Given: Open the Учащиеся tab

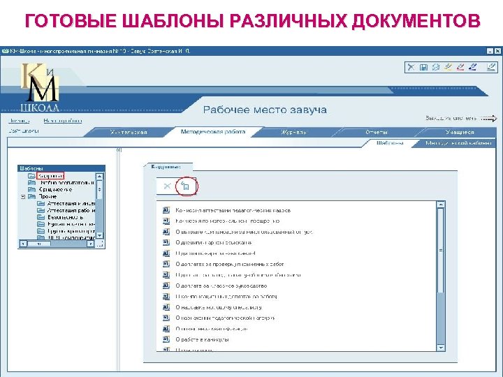Looking at the screenshot, I should [x=460, y=132].
